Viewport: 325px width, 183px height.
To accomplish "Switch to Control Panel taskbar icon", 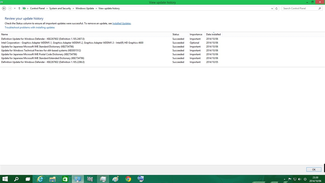I will click(78, 179).
